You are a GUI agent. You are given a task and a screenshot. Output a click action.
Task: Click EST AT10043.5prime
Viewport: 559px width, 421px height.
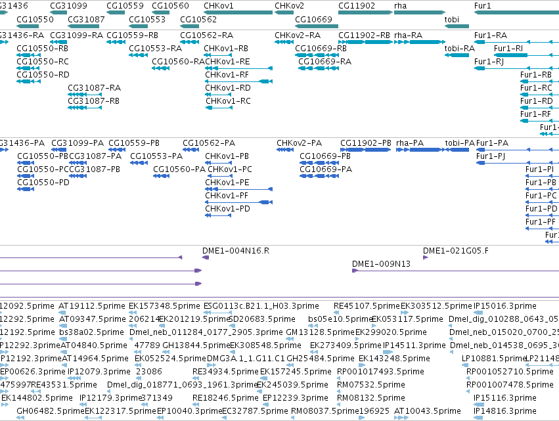[x=428, y=412]
